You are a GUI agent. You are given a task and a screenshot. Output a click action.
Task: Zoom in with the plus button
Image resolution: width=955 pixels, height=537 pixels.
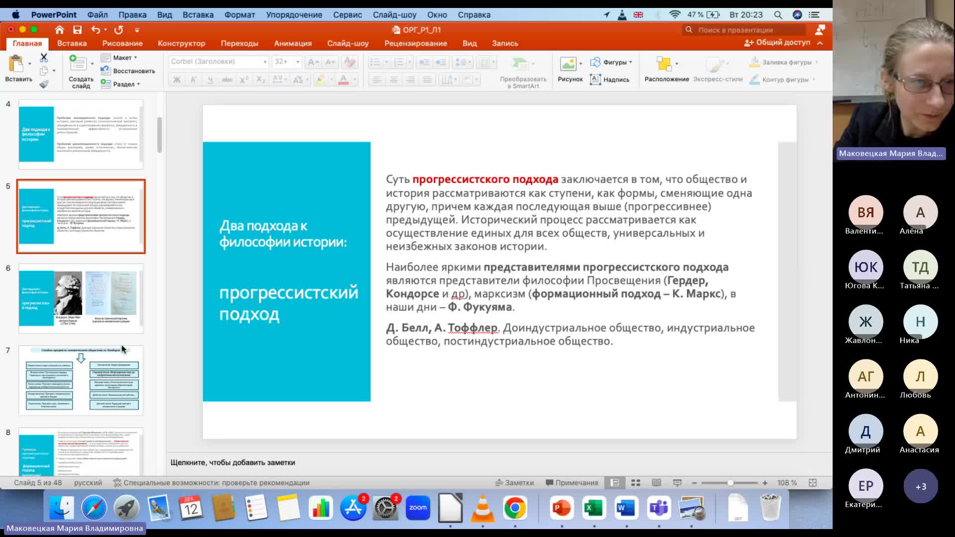[764, 483]
